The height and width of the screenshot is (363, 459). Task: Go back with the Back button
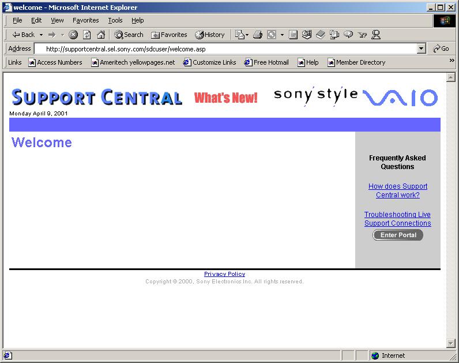[x=24, y=35]
